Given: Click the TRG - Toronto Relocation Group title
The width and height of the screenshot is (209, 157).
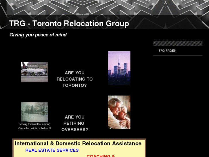Looking at the screenshot, I should pos(69,23).
